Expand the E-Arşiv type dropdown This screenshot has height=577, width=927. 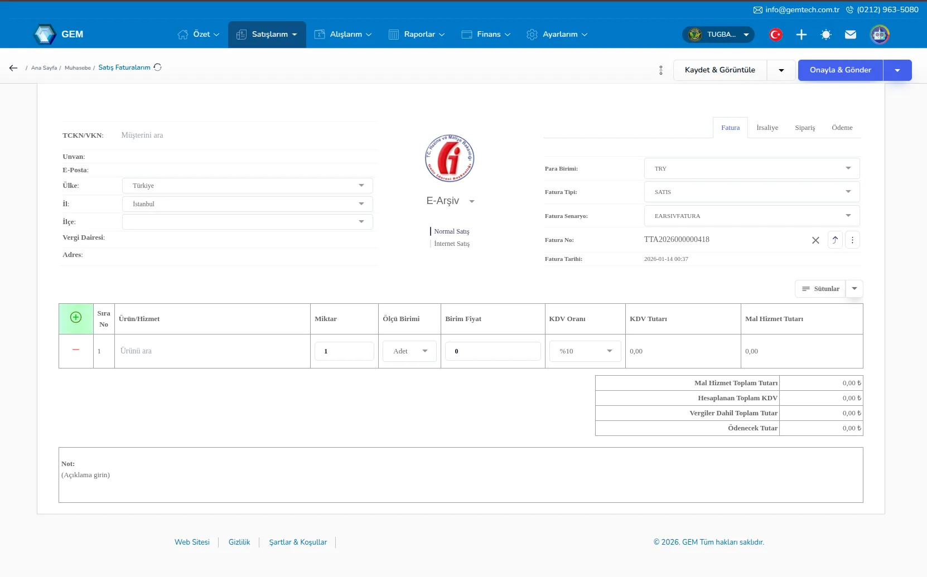point(472,201)
